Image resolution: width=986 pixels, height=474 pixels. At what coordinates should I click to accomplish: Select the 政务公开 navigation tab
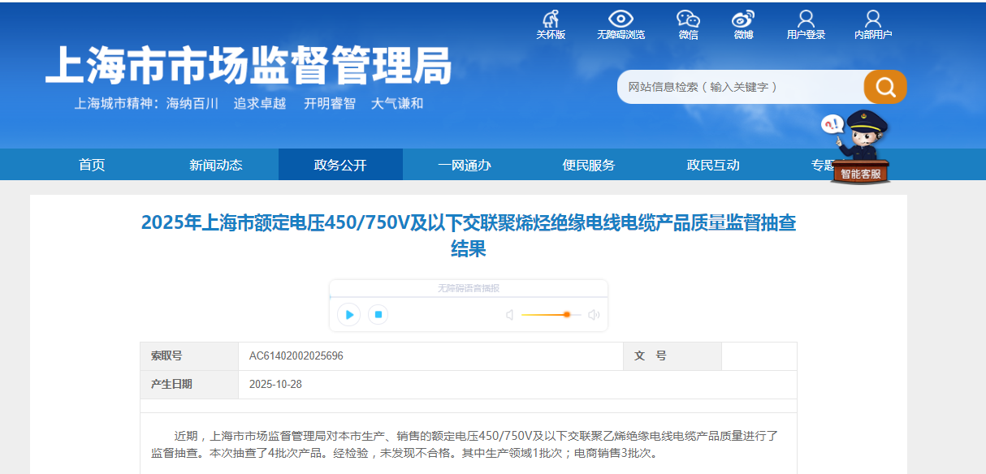(340, 165)
